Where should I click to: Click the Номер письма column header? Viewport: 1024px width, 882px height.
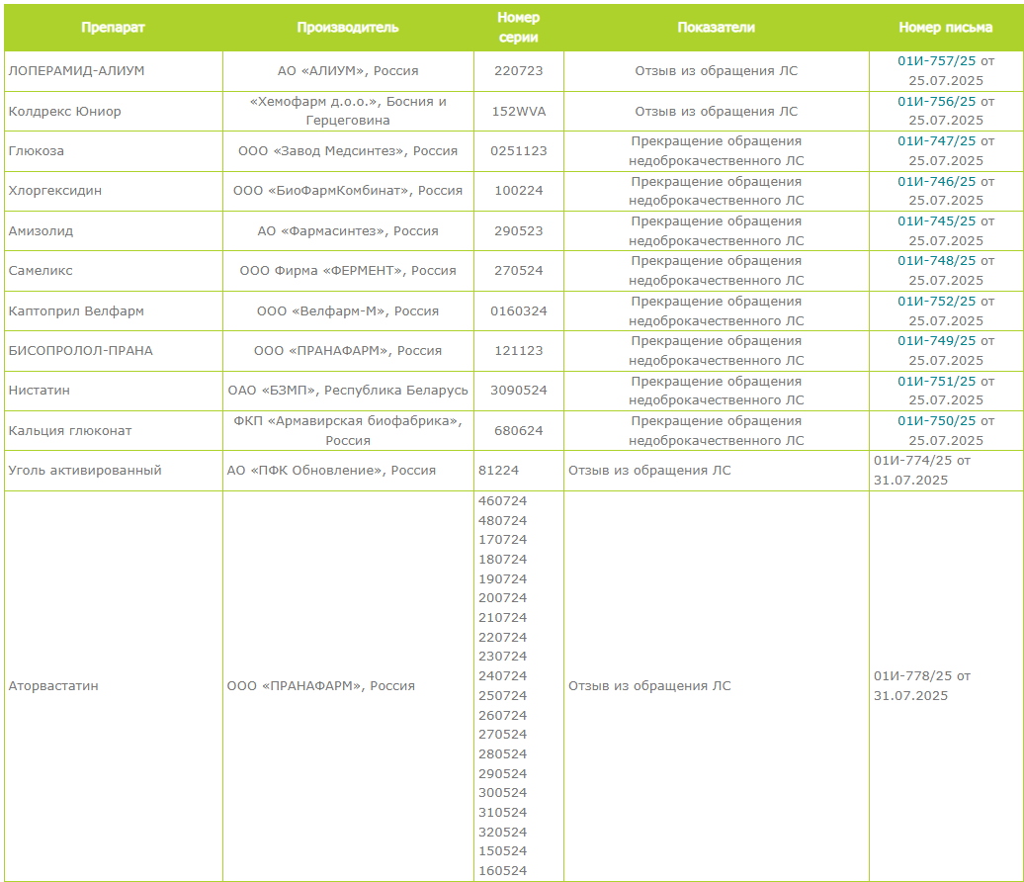(x=946, y=28)
